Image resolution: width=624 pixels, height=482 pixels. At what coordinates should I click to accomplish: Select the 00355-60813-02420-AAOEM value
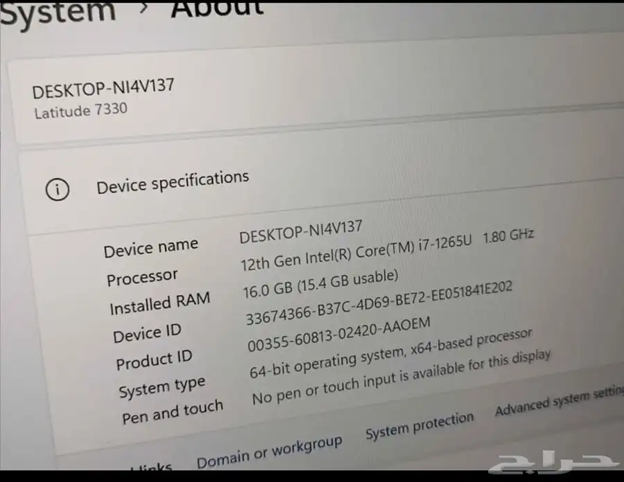338,334
